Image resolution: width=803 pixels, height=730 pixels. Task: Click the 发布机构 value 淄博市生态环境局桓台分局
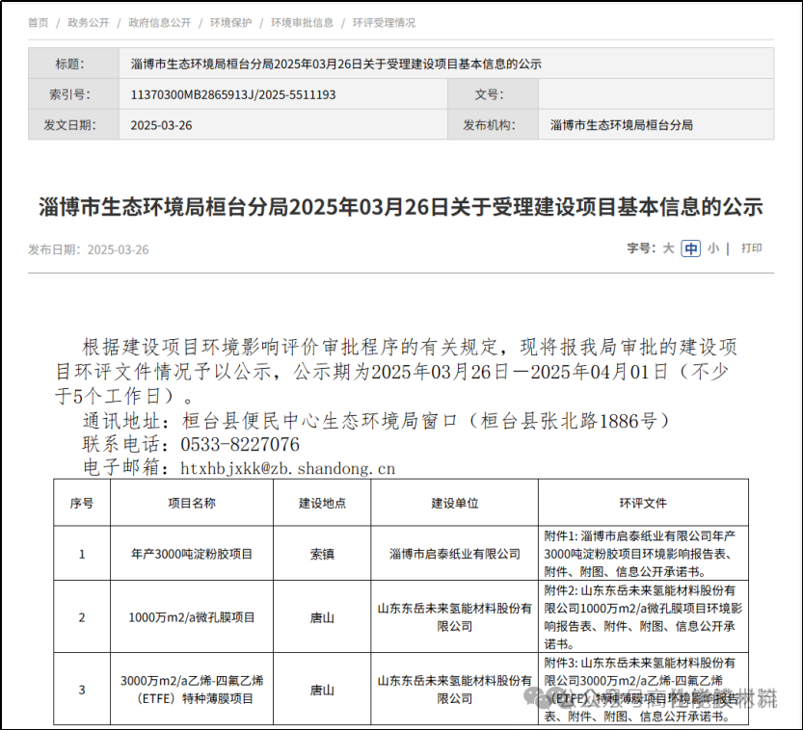point(621,125)
